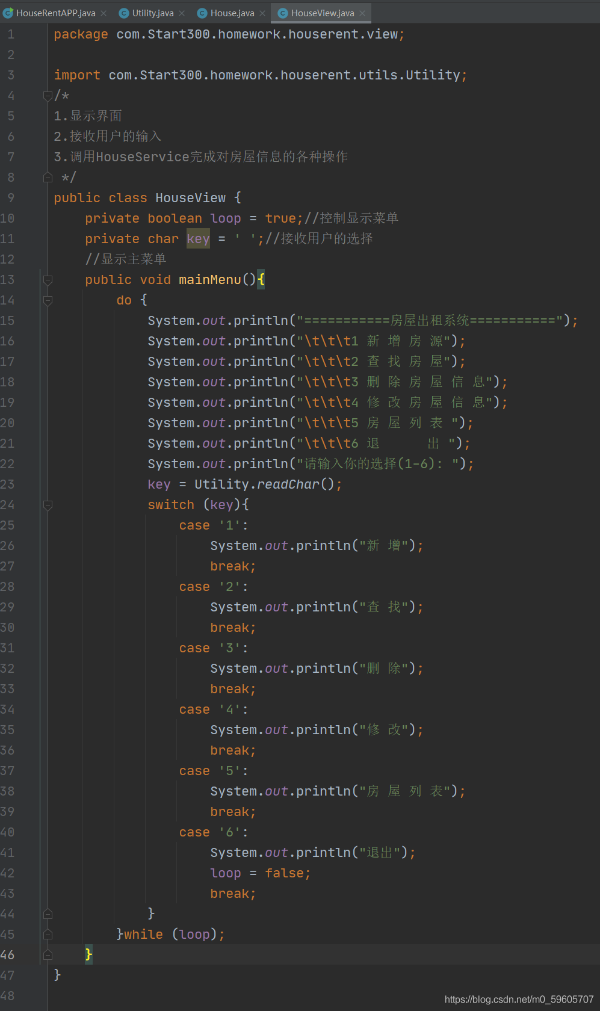
Task: Click the case '4' label
Action: pyautogui.click(x=214, y=710)
